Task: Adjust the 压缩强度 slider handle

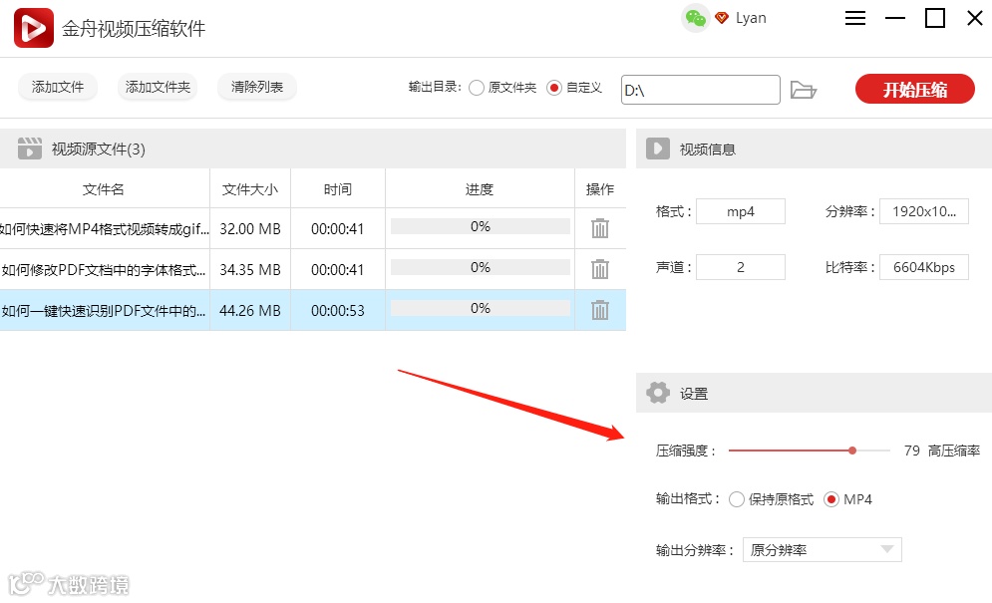Action: (852, 451)
